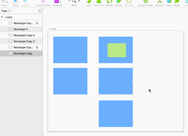Select the green rectangle on canvas
188x136 pixels.
(x=117, y=50)
